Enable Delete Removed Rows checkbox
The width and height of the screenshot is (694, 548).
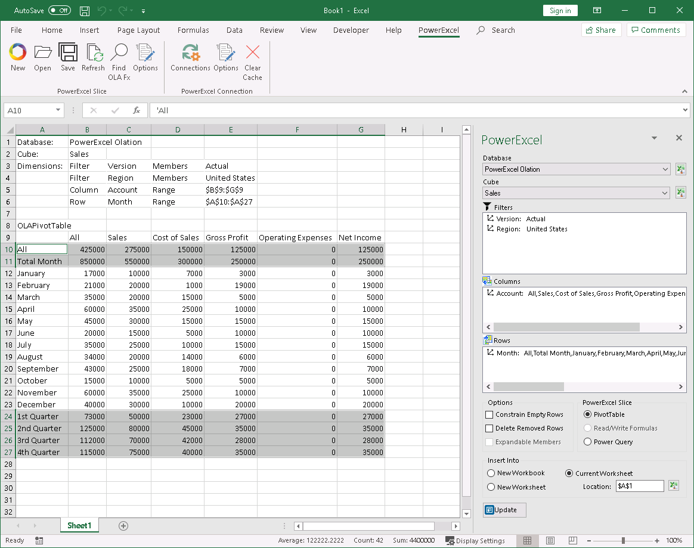point(489,429)
